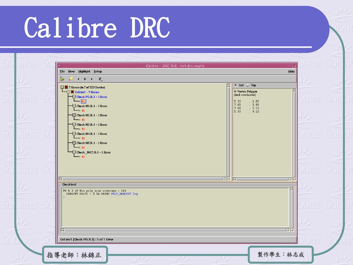Collapse the Check M3.R.1 node
353x265 pixels.
pyautogui.click(x=74, y=124)
